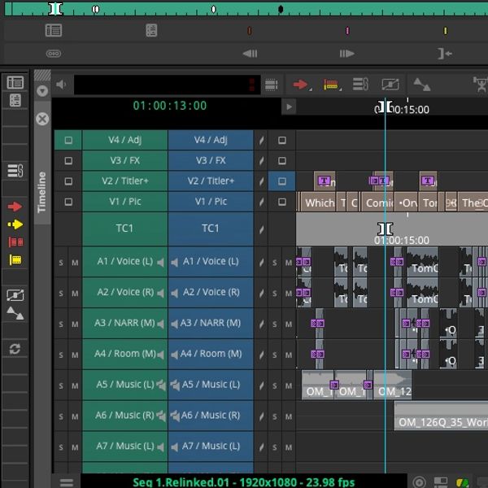Screen dimensions: 488x488
Task: Toggle V4 / Adj record monitor checkbox
Action: (282, 140)
